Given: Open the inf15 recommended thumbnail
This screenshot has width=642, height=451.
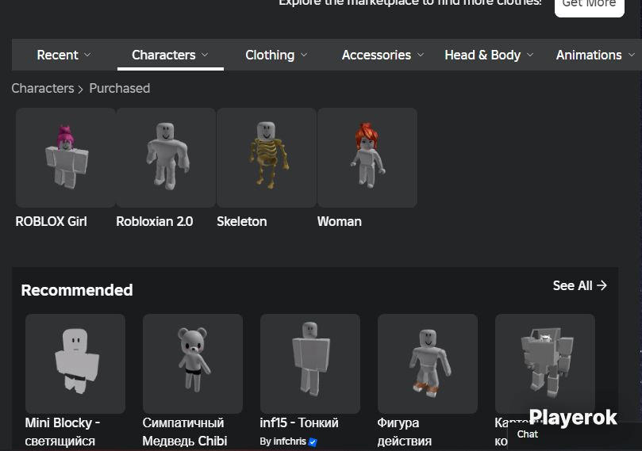Looking at the screenshot, I should (310, 364).
